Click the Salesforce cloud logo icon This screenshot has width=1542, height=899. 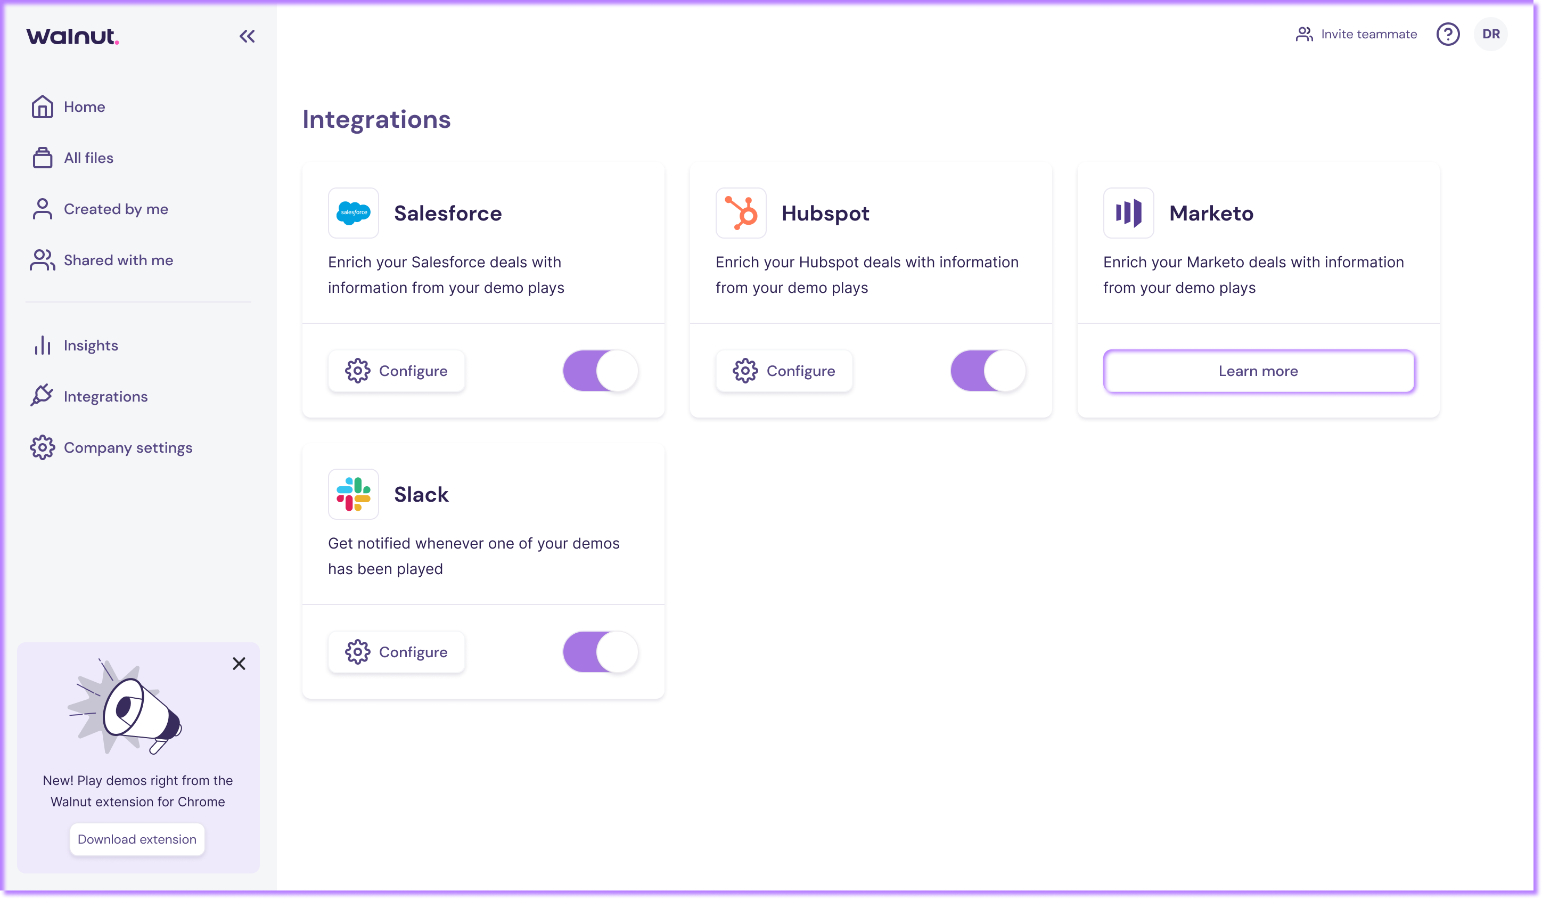click(x=353, y=213)
